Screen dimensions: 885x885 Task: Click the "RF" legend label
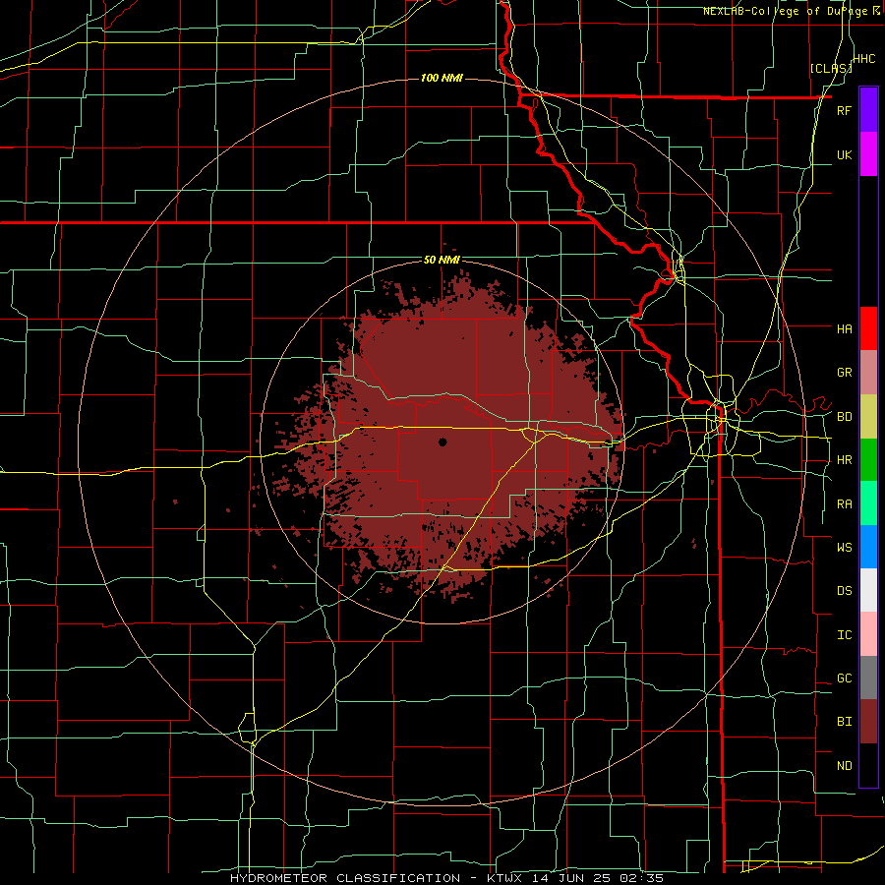[844, 110]
